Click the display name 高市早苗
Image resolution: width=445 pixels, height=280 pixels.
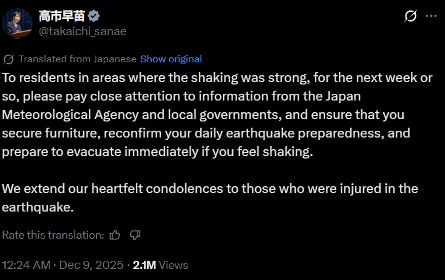[x=63, y=16]
